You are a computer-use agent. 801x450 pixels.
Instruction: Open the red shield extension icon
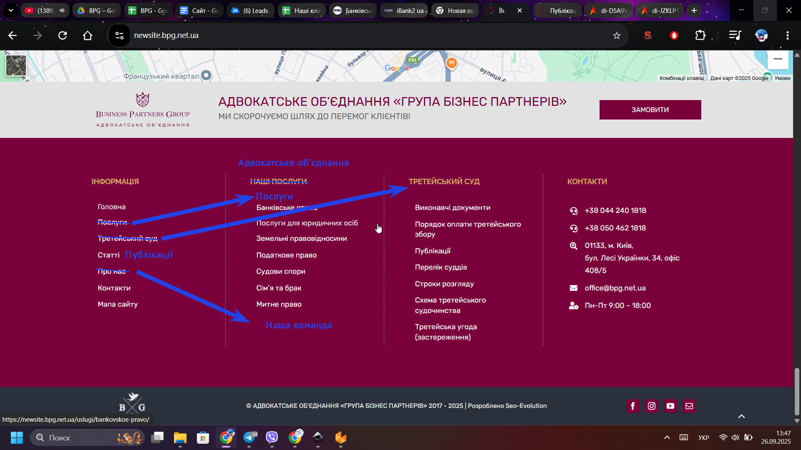[674, 35]
